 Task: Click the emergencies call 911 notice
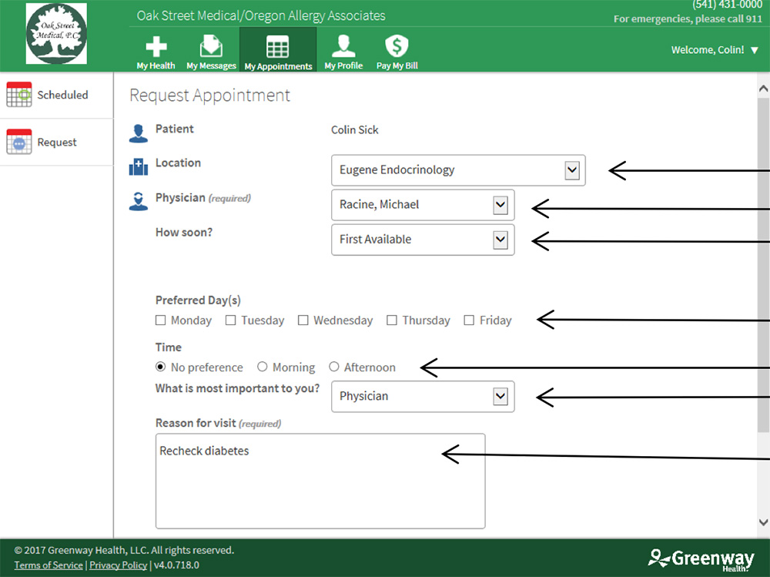coord(688,19)
